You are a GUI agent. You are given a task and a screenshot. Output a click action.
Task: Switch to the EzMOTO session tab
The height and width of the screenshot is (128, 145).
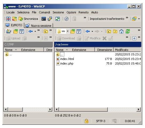click(x=14, y=25)
